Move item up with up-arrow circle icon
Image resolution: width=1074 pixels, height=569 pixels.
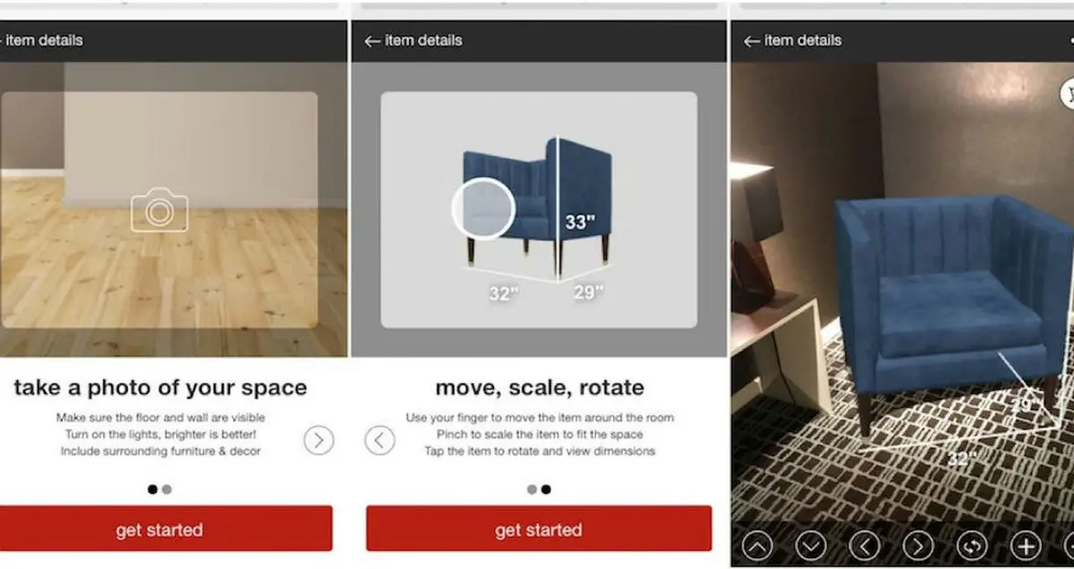(757, 545)
